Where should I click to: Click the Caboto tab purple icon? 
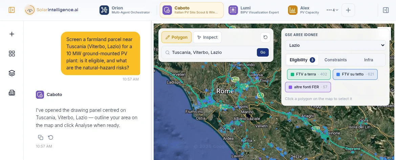(x=167, y=10)
